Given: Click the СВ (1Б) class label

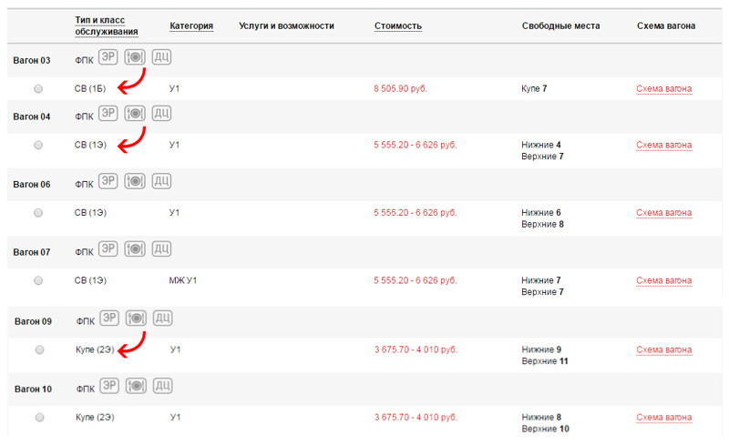Looking at the screenshot, I should (x=90, y=88).
